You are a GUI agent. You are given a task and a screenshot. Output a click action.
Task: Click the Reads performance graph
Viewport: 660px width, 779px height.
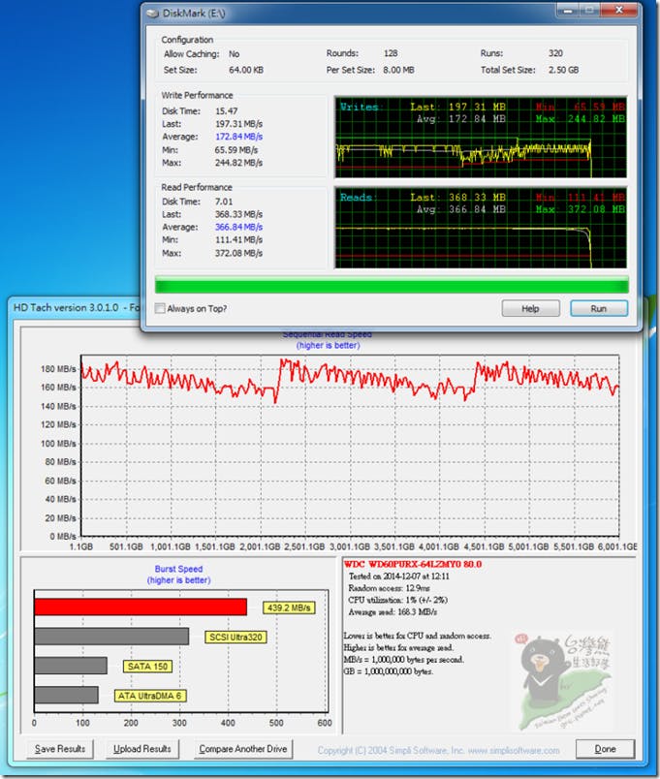coord(481,229)
